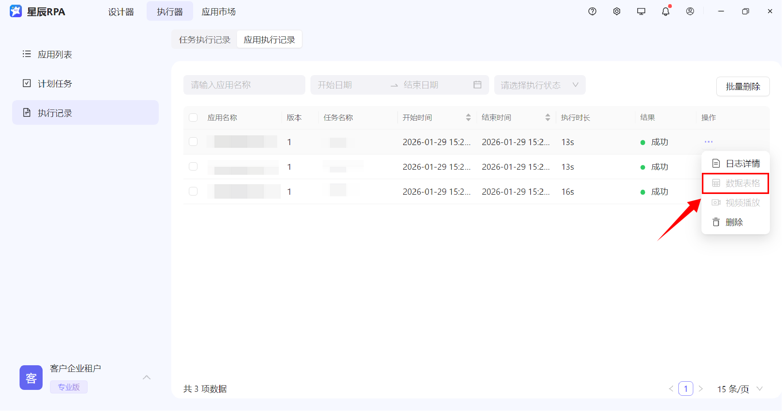This screenshot has width=782, height=411.
Task: Check the third row's checkbox
Action: [x=193, y=191]
